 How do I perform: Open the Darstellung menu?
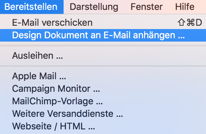pyautogui.click(x=94, y=7)
